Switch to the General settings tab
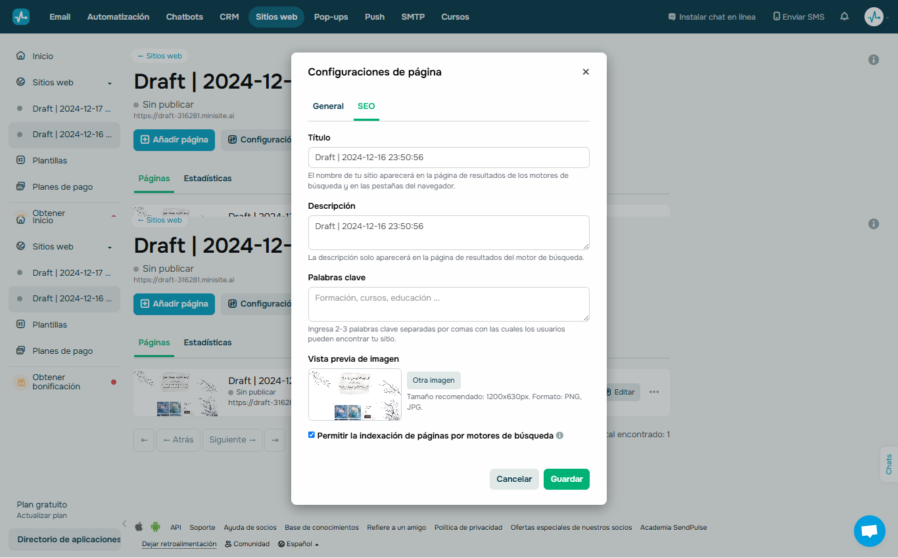Viewport: 898px width, 558px height. pos(328,106)
